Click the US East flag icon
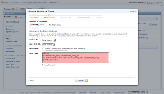The width and height of the screenshot is (164, 94). (16, 17)
